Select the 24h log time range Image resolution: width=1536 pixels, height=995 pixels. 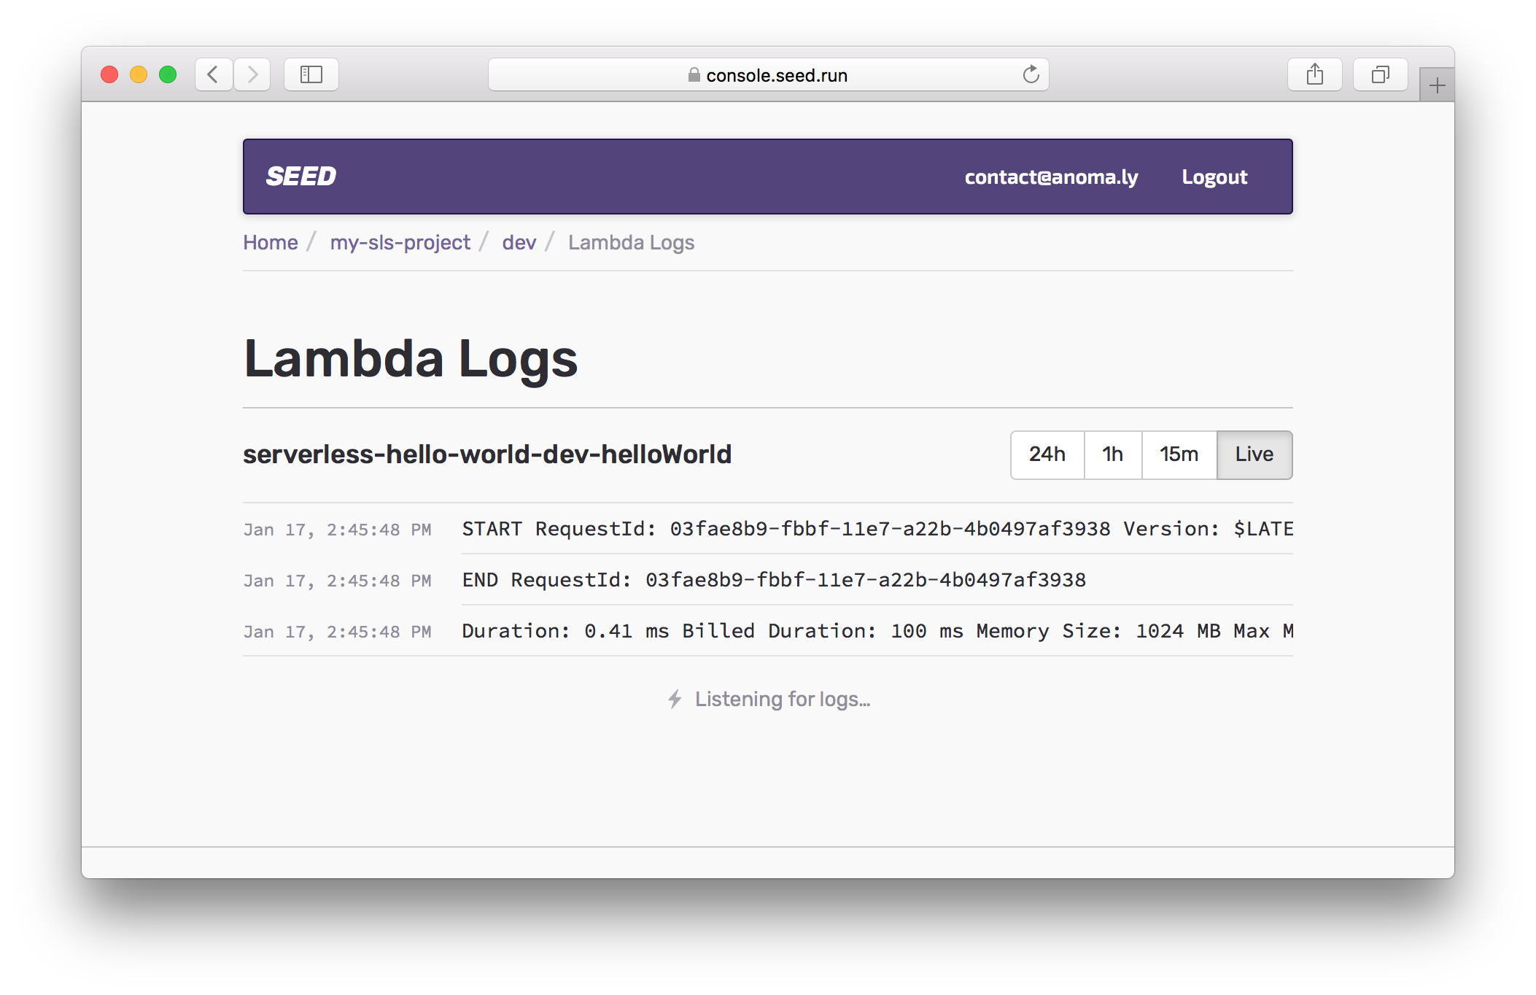click(1047, 454)
